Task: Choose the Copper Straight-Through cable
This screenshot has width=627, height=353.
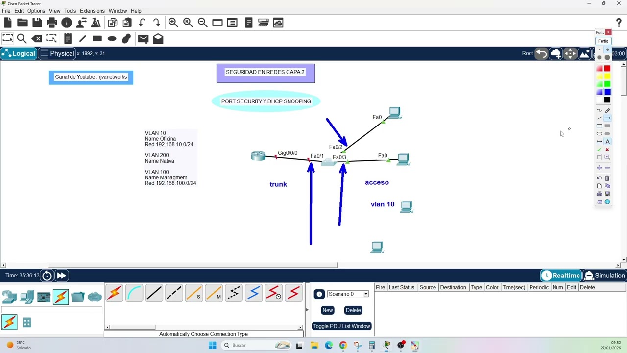Action: [154, 293]
